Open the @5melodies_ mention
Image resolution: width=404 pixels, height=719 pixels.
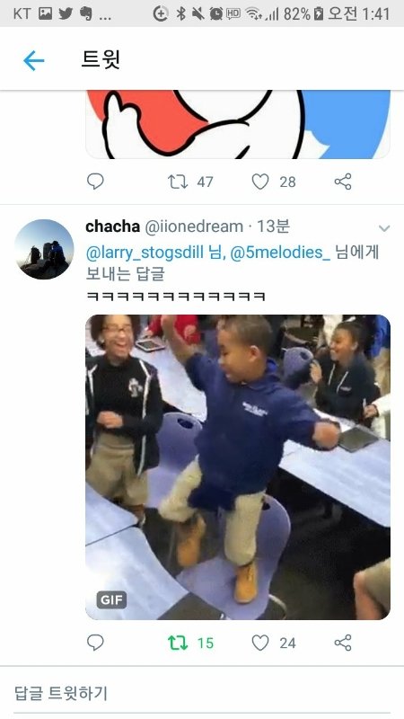[x=280, y=253]
